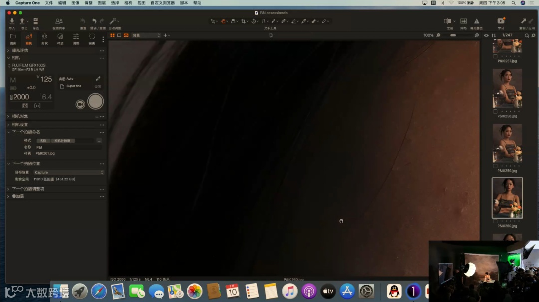This screenshot has height=302, width=539.
Task: Expand the Camera Focus (相机对焦) panel
Action: pyautogui.click(x=8, y=116)
